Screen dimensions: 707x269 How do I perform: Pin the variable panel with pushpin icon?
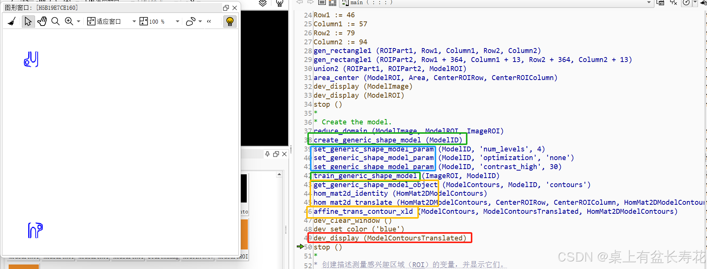point(267,154)
